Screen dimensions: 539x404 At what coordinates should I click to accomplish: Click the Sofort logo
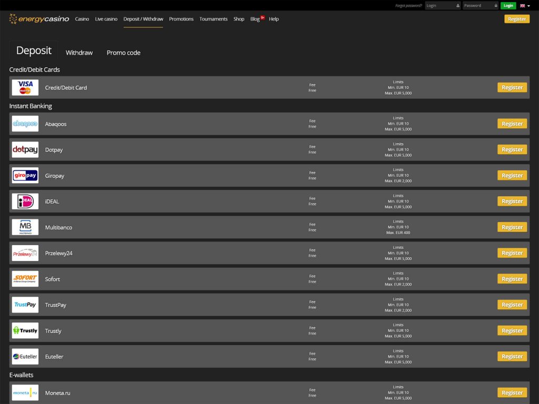(x=25, y=279)
